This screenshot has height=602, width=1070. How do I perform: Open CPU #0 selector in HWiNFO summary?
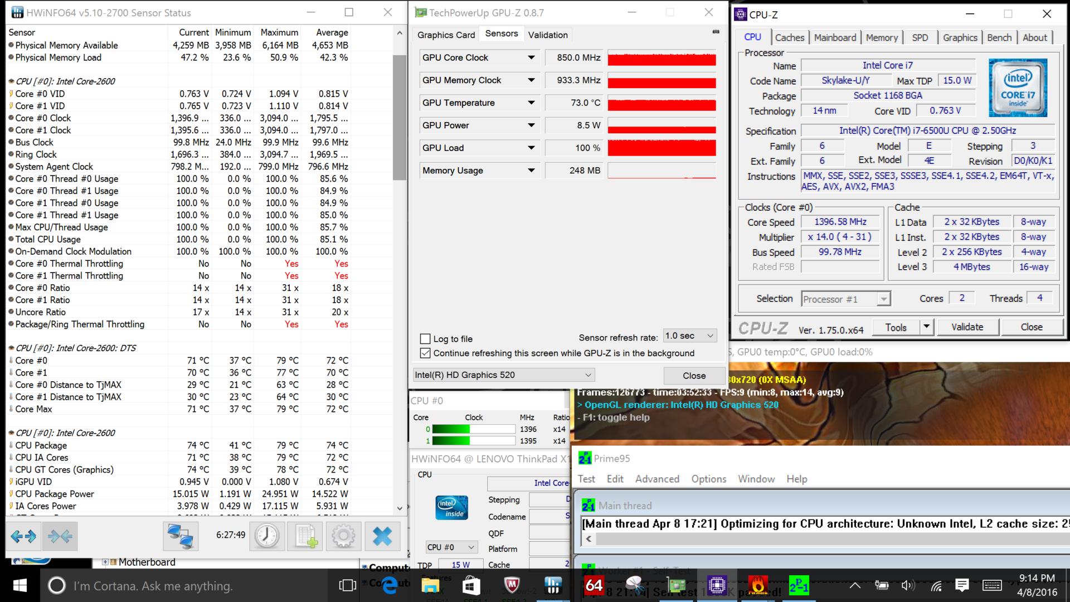click(451, 547)
